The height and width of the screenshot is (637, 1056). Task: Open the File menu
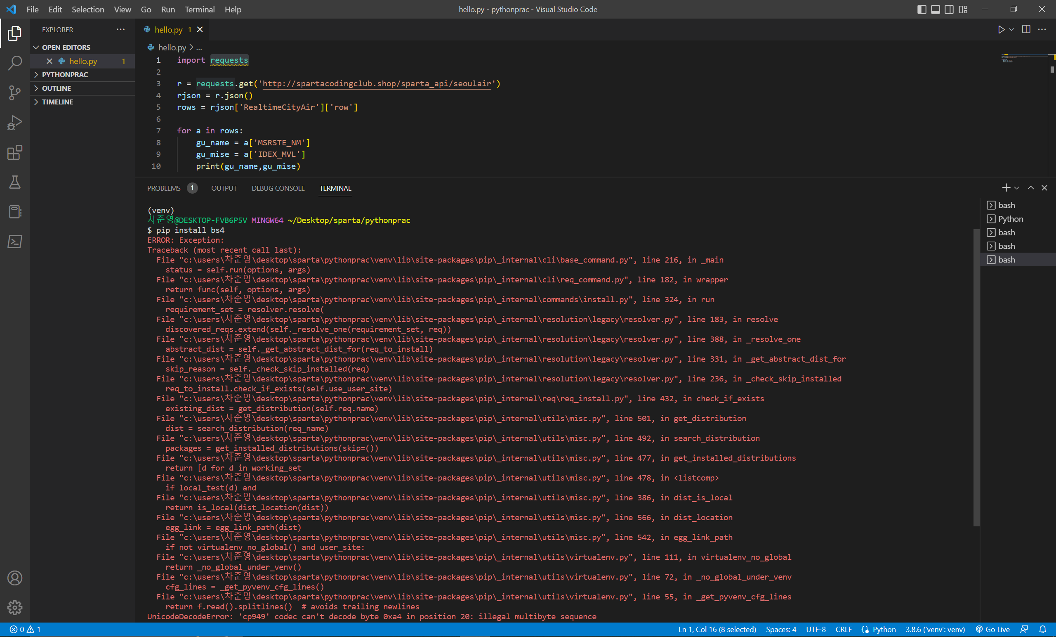33,9
